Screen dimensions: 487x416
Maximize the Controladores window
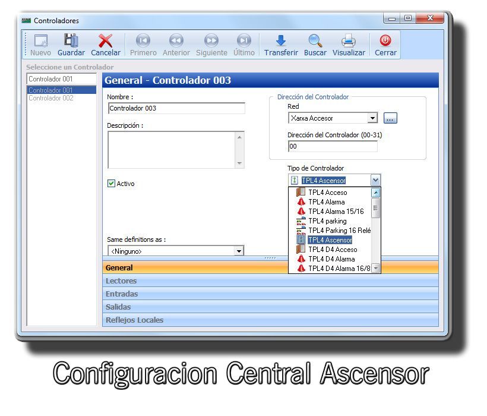pyautogui.click(x=407, y=18)
